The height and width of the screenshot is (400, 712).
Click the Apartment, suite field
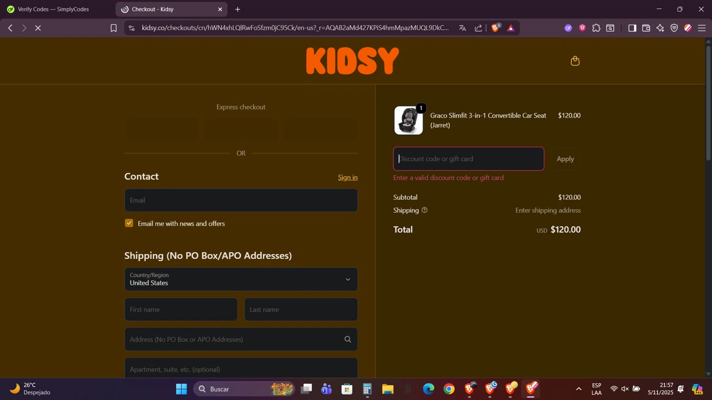(241, 368)
